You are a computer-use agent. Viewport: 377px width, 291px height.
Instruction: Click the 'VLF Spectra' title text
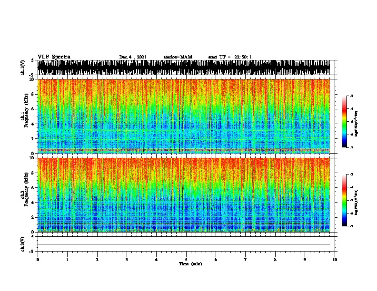click(x=54, y=57)
